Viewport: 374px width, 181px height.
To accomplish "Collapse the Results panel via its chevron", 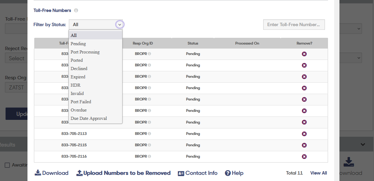I will [x=363, y=144].
